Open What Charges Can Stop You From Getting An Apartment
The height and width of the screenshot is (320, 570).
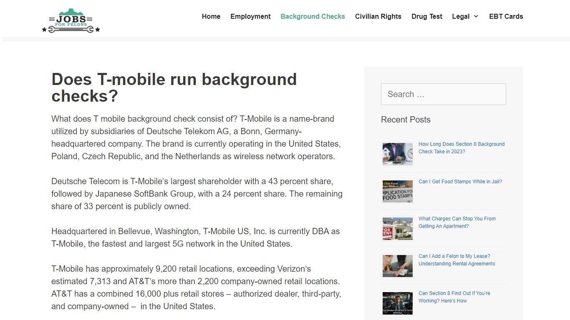pos(457,222)
